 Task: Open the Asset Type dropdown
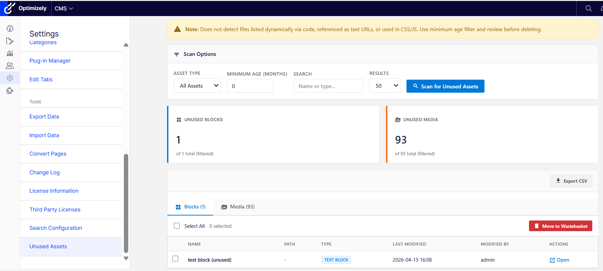[x=197, y=86]
